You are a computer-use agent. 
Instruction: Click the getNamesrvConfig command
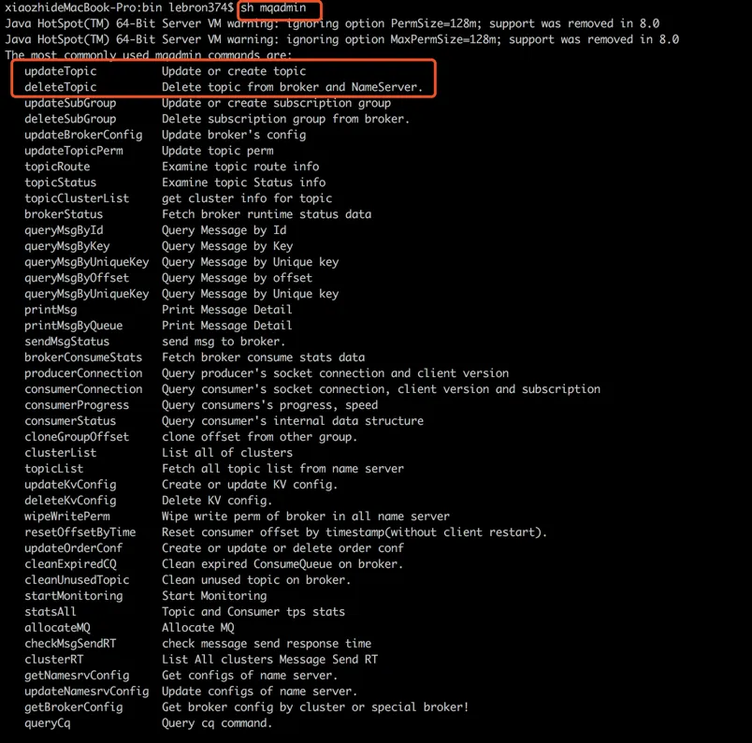77,676
